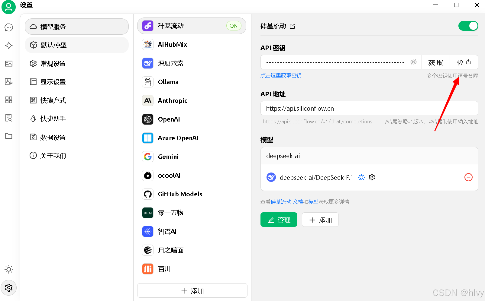Select 模型服务 settings menu item
The height and width of the screenshot is (301, 485).
click(x=77, y=27)
